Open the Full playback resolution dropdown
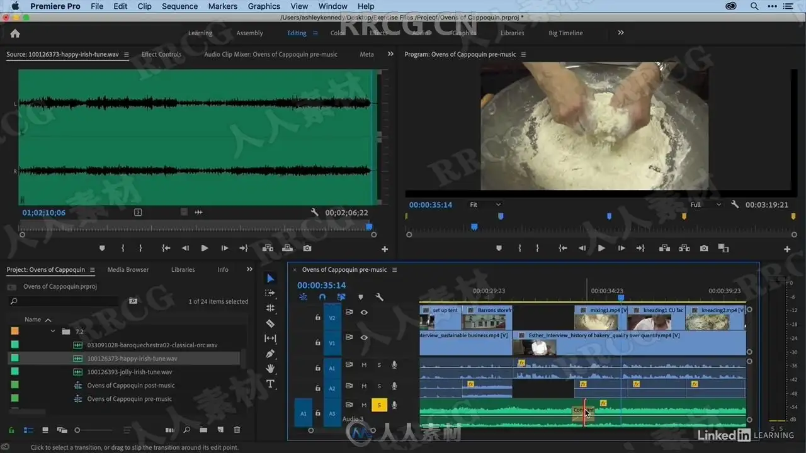This screenshot has height=453, width=806. [x=705, y=204]
